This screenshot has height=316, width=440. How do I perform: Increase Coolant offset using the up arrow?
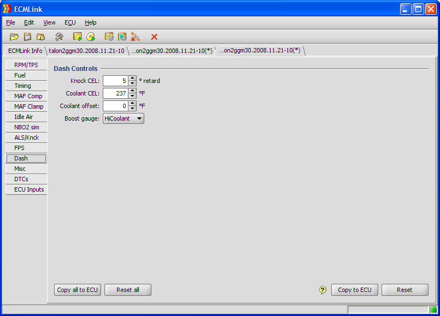(132, 103)
